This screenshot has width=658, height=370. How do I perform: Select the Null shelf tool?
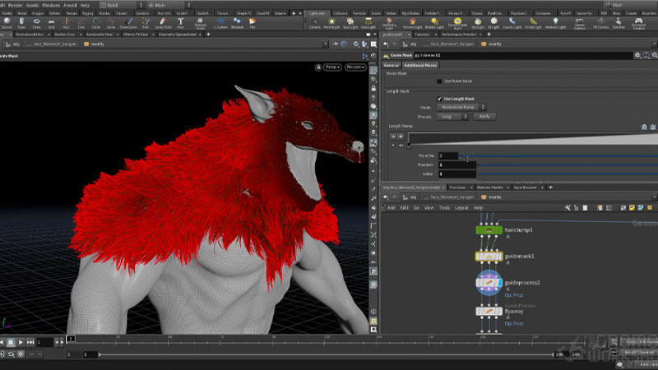67,23
